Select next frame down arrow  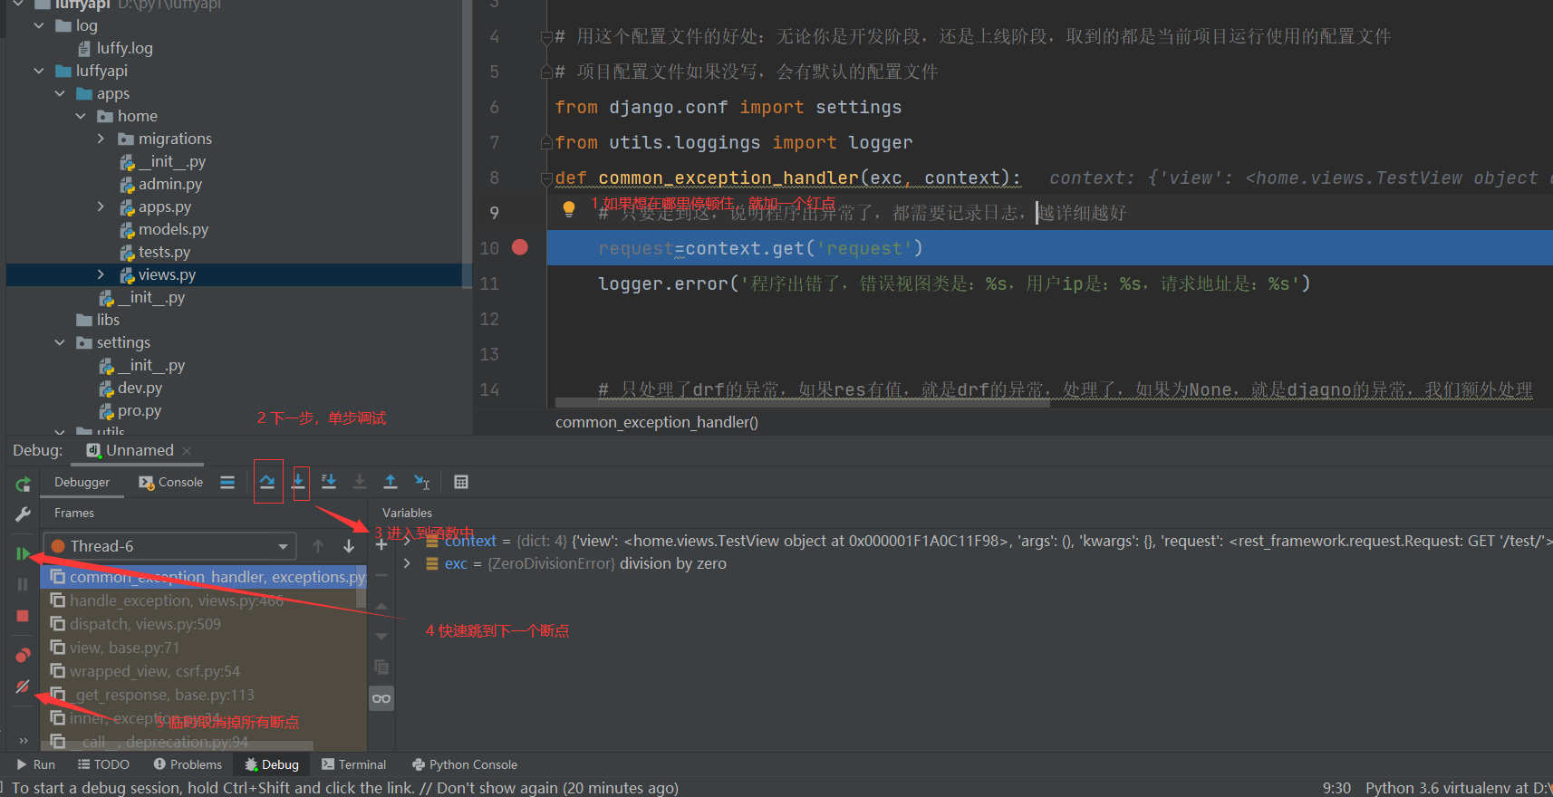pos(349,546)
